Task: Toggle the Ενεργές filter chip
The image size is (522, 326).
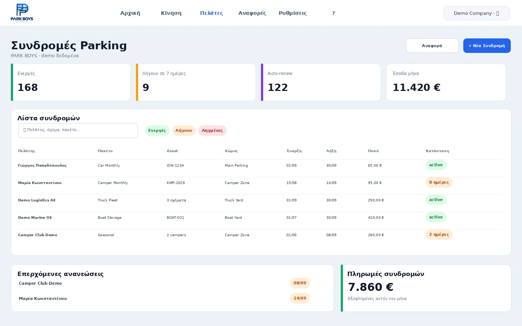Action: coord(157,130)
